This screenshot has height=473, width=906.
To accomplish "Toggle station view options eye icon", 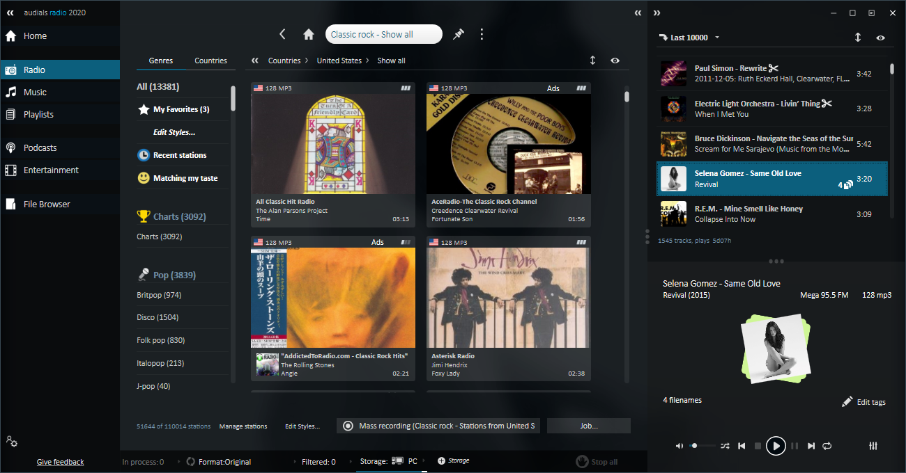I will coord(615,61).
